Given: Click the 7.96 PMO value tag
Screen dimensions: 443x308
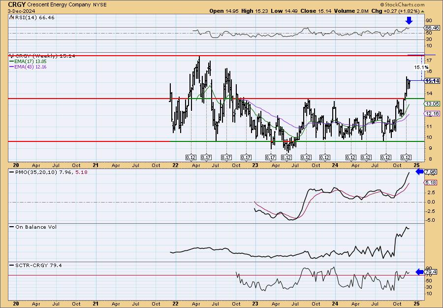Looking at the screenshot, I should click(x=431, y=171).
